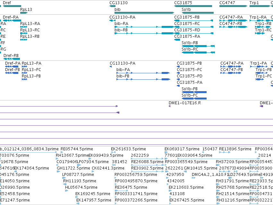The width and height of the screenshot is (273, 205).
Task: Click the Trp1-RA transcript label
Action: (x=258, y=17)
